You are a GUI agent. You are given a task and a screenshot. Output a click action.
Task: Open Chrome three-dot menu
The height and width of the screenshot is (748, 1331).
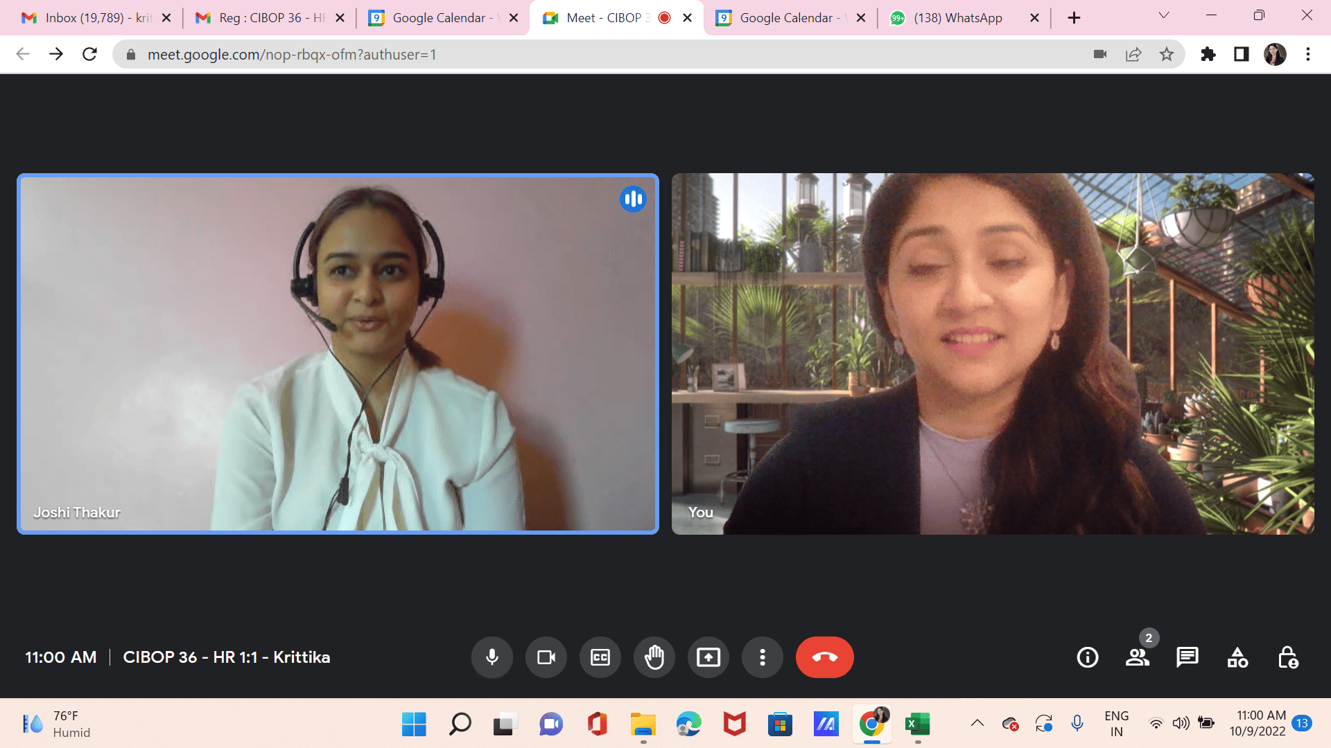[x=1308, y=54]
